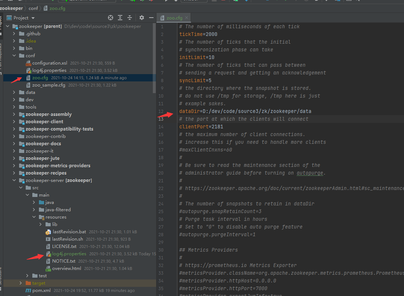This screenshot has width=404, height=296.
Task: Hide the Project tool window with the minus icon
Action: pyautogui.click(x=151, y=18)
